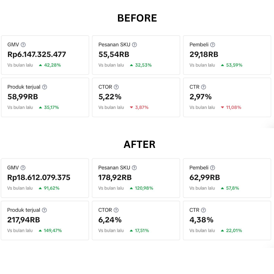Open the Pembeli card showing 29,18RB

coord(227,55)
